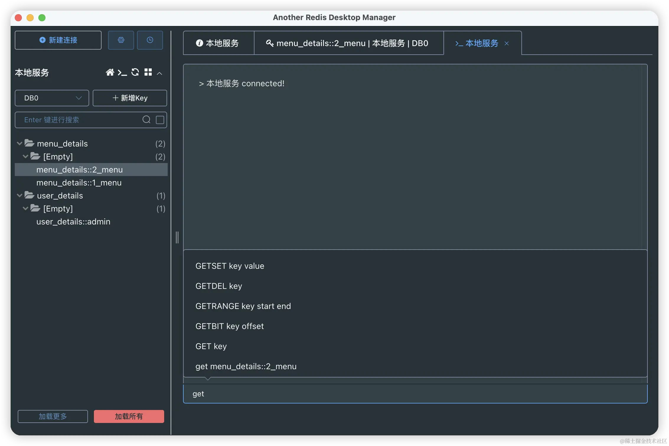Click the search magnifier icon
Screen dimensions: 669x446
click(x=146, y=120)
